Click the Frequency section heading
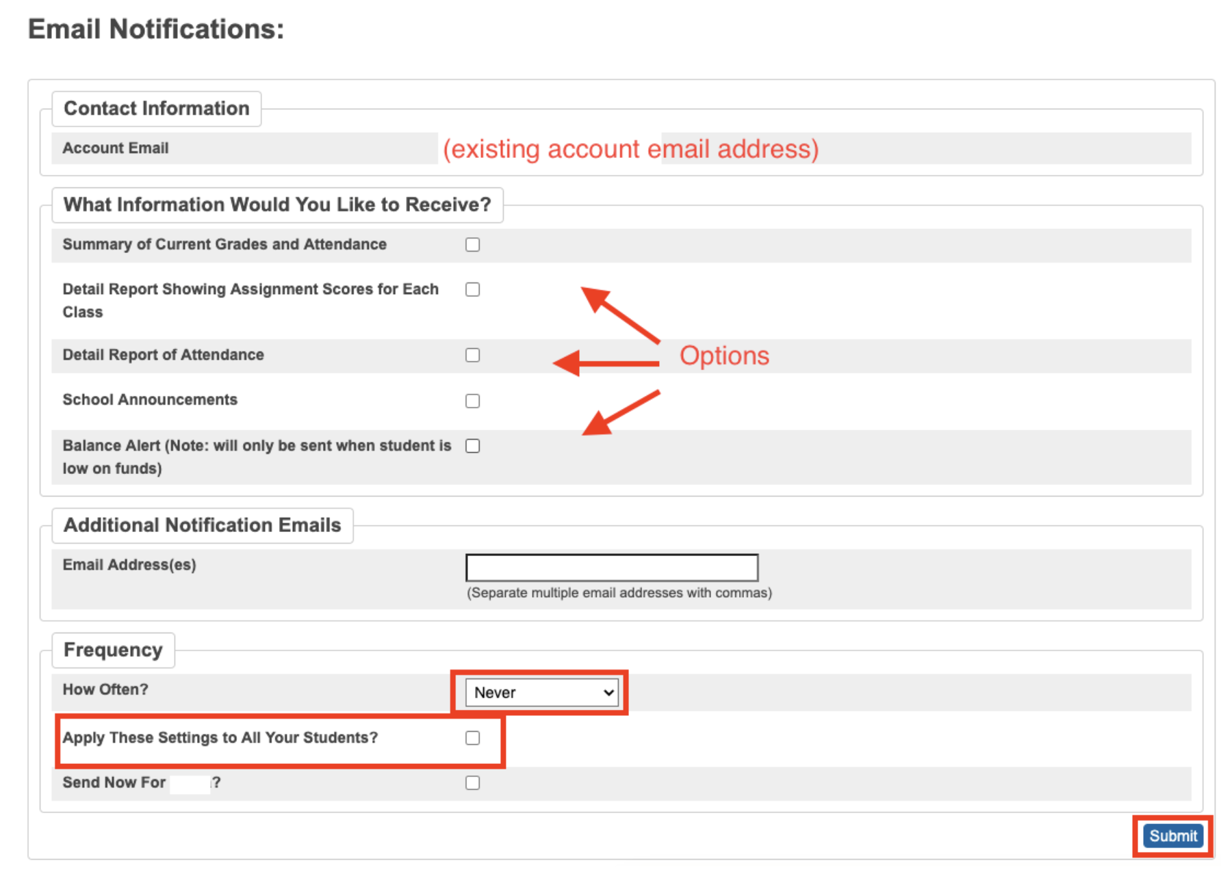 (x=113, y=650)
